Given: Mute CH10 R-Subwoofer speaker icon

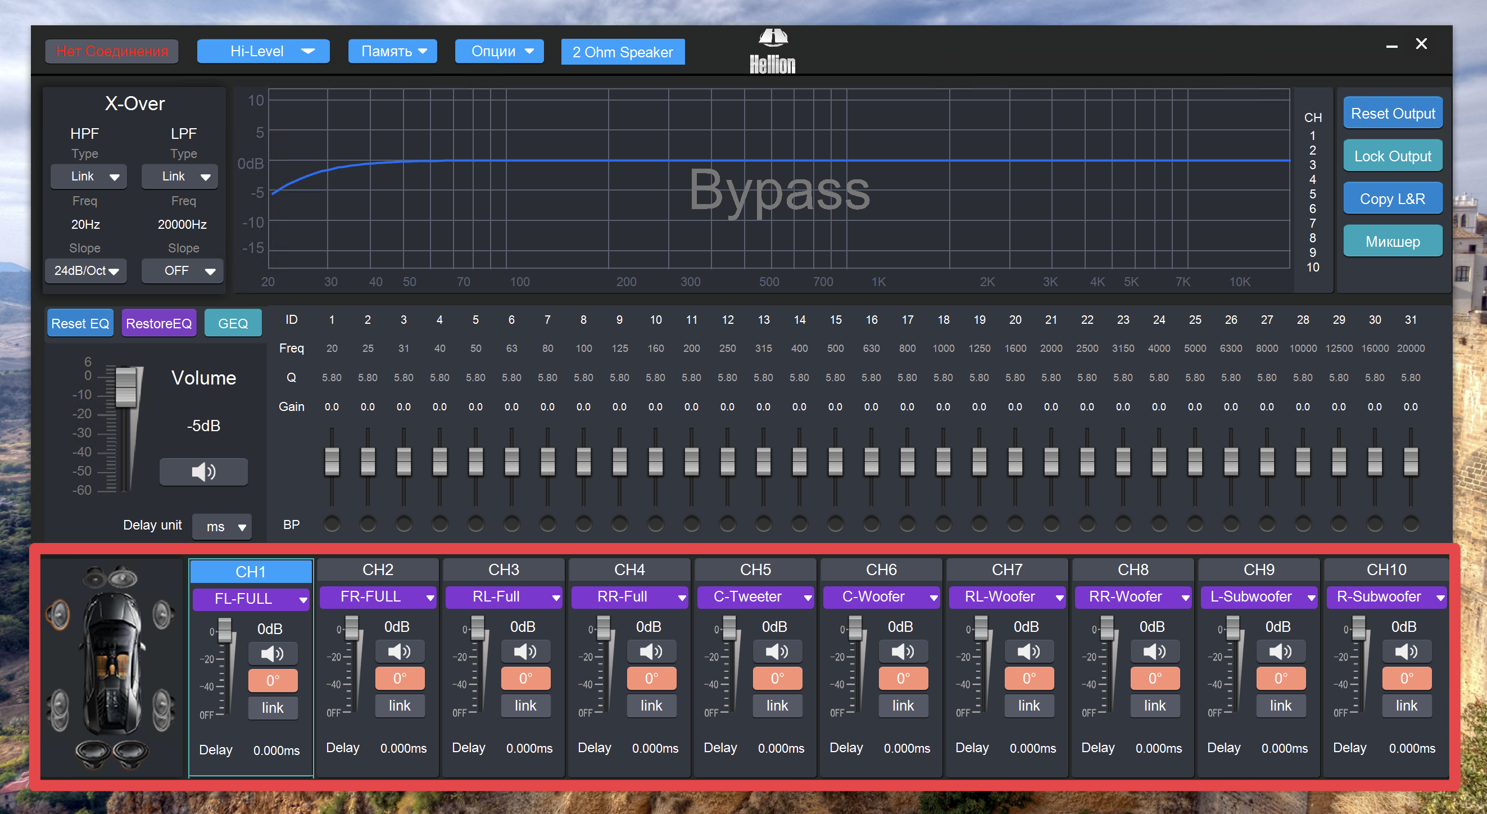Looking at the screenshot, I should click(x=1406, y=652).
